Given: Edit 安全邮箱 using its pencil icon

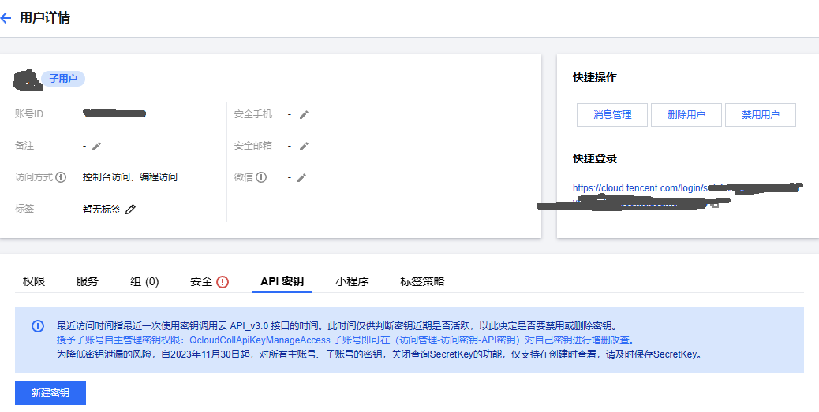Looking at the screenshot, I should (x=303, y=146).
